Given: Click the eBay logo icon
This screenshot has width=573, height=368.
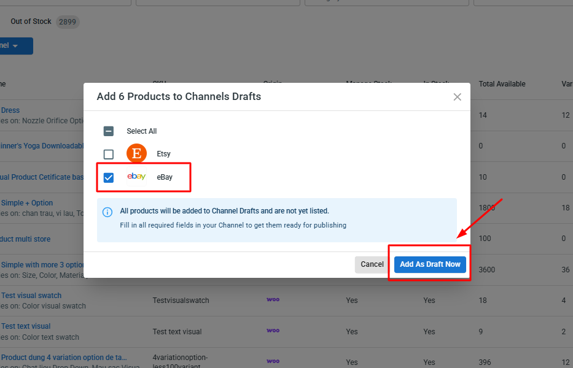Looking at the screenshot, I should click(137, 177).
